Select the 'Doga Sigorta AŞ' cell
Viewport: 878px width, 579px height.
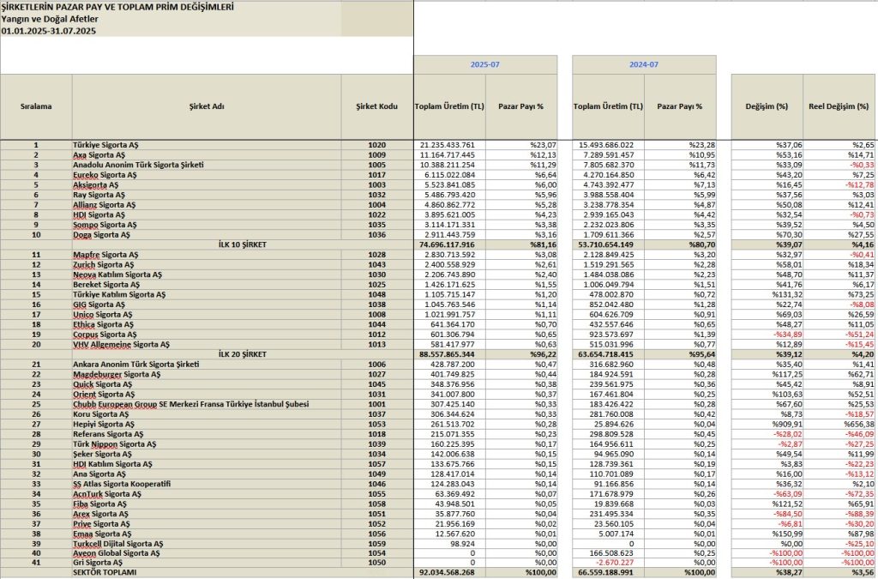(207, 235)
